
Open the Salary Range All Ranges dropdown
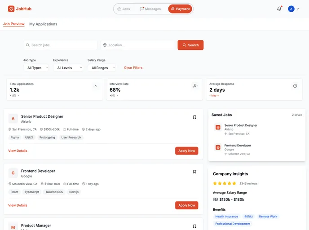102,68
